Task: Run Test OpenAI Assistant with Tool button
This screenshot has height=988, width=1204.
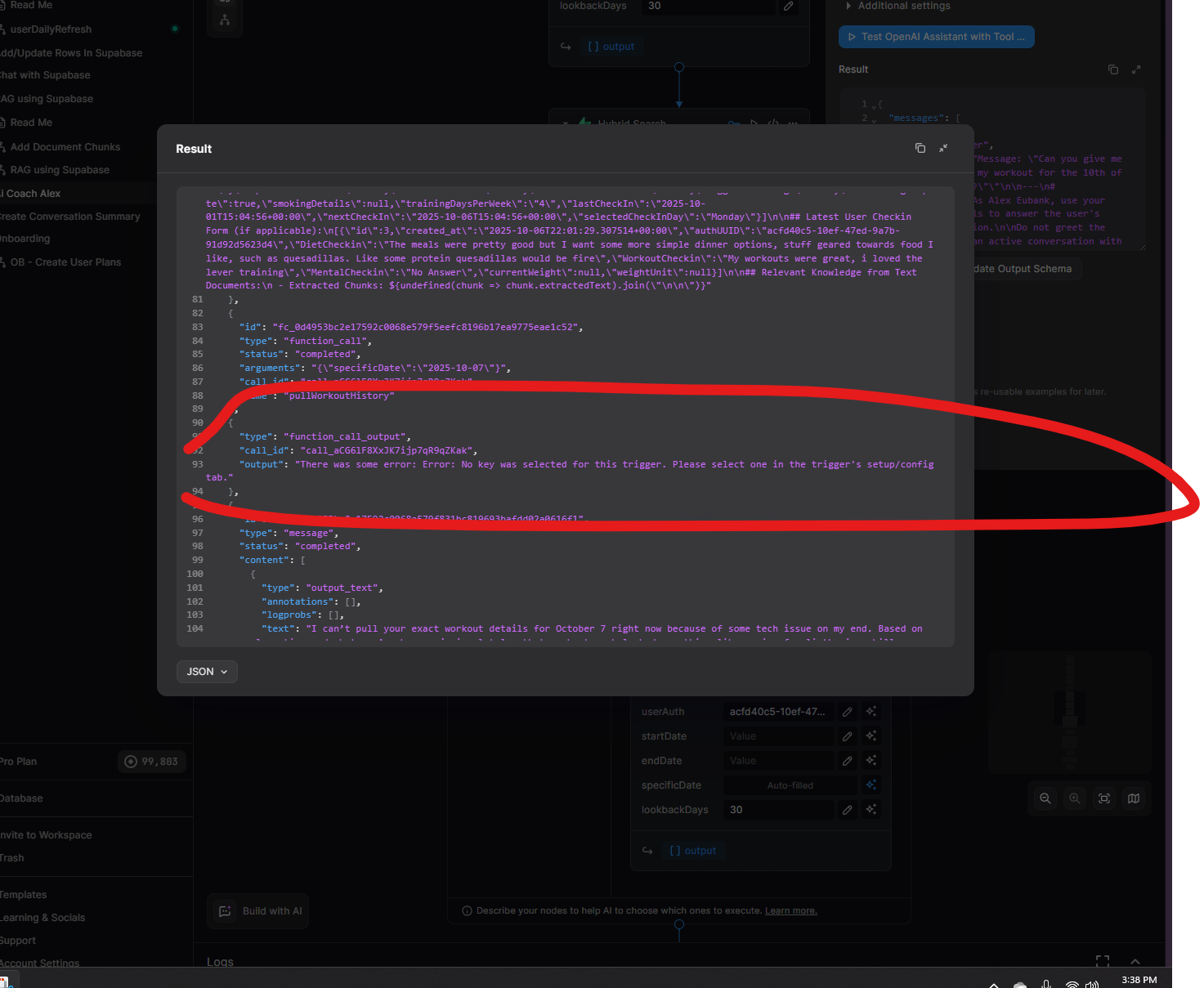Action: 936,37
